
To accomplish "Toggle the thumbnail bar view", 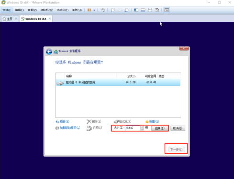I will coord(143,10).
